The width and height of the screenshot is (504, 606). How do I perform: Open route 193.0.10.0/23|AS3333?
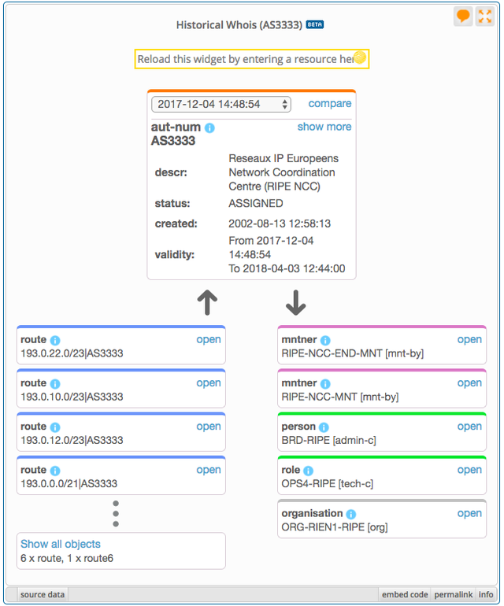click(x=209, y=382)
